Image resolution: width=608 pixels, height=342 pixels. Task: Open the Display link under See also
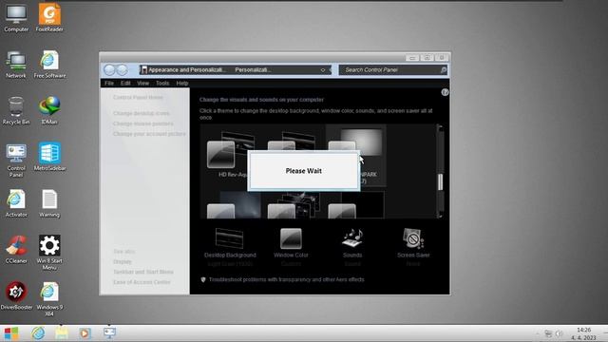tap(123, 262)
